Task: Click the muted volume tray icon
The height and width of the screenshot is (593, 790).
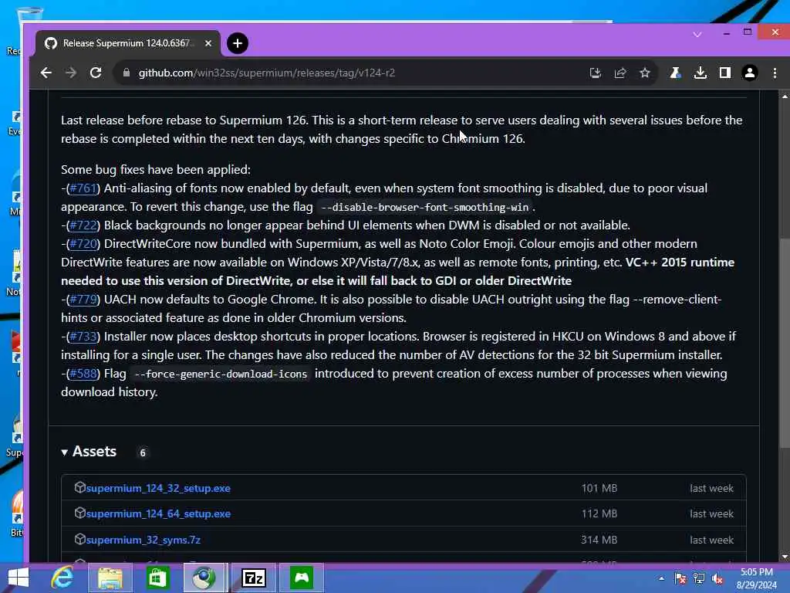Action: tap(717, 578)
